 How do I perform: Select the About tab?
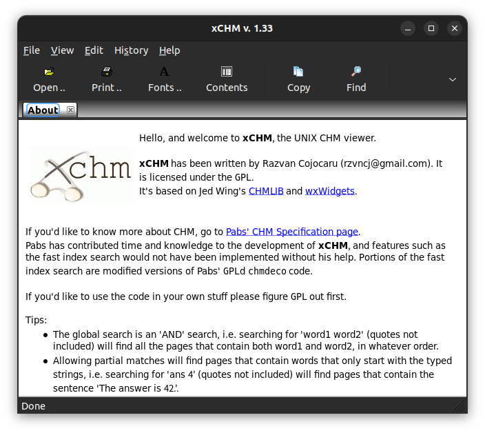point(43,110)
